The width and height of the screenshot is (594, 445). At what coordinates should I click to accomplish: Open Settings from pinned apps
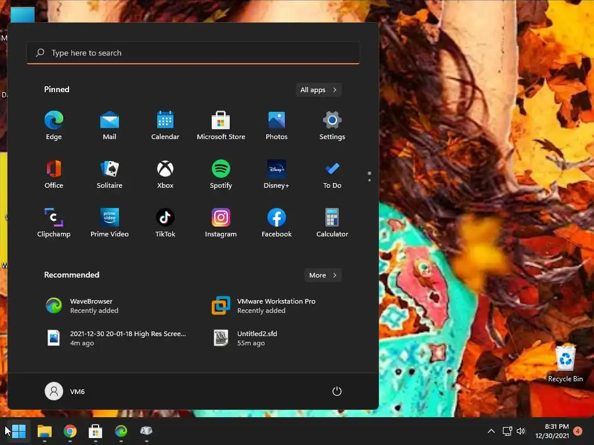[x=332, y=125]
